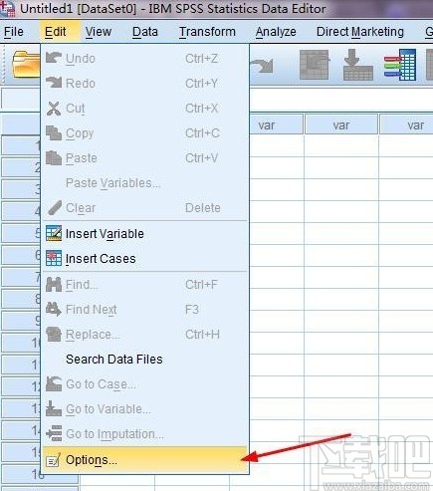The width and height of the screenshot is (433, 491).
Task: Click the Insert Variable icon
Action: tap(54, 233)
